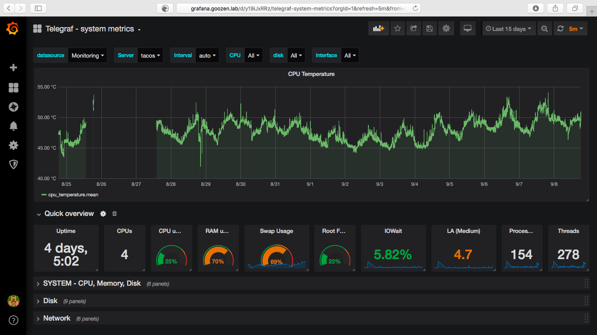Open the datasource Monitoring dropdown
597x335 pixels.
tap(87, 55)
